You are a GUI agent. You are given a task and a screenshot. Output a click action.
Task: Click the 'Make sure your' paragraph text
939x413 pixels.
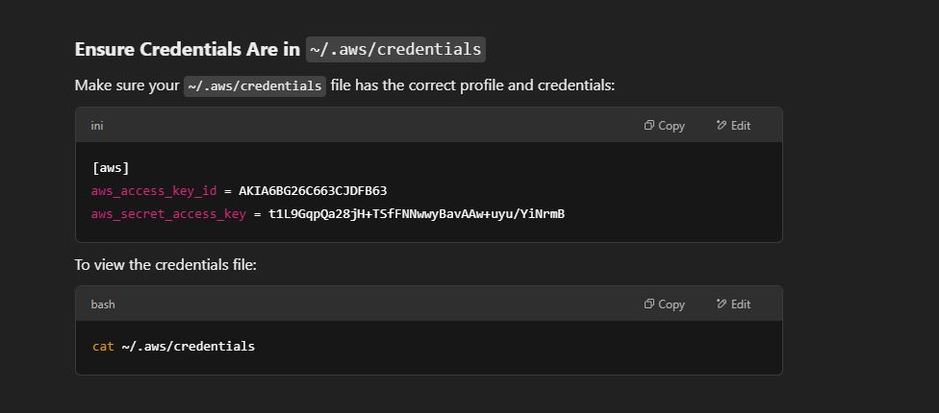(127, 85)
